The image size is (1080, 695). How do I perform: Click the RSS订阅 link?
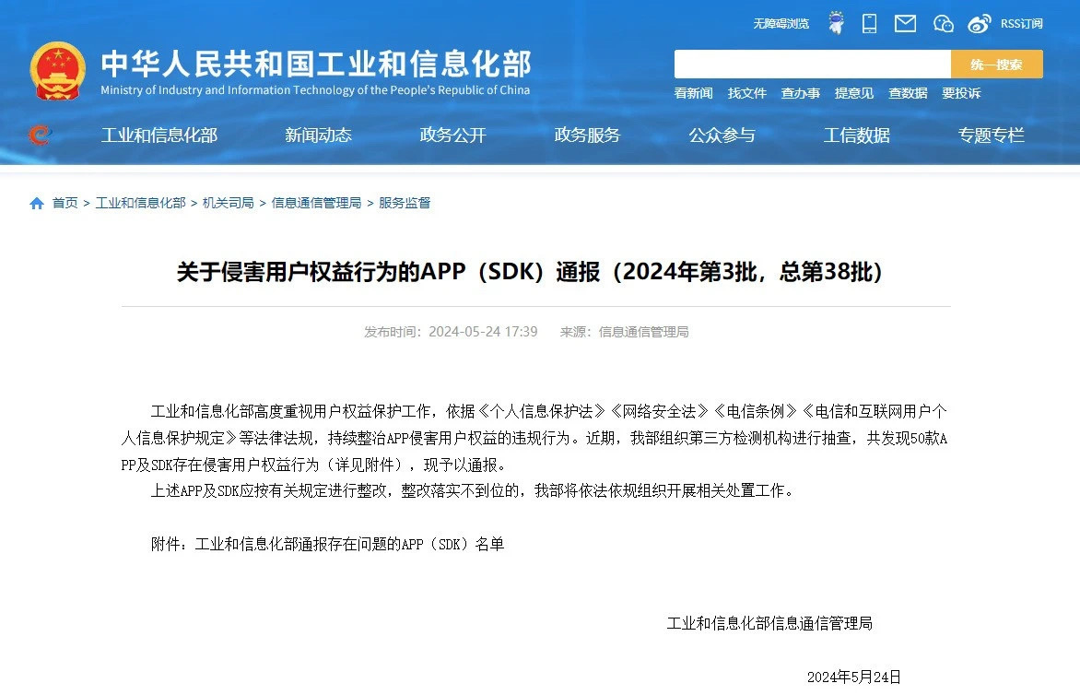click(x=1021, y=23)
